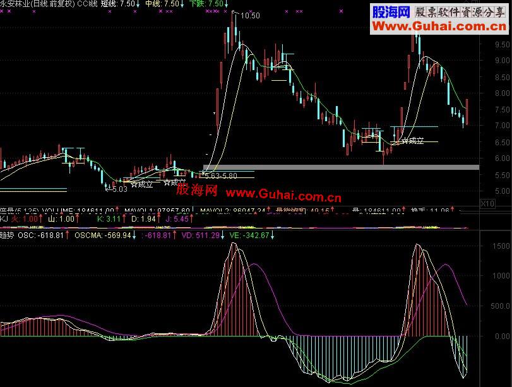Click 5.50 on the price axis
The image size is (512, 387).
click(502, 176)
